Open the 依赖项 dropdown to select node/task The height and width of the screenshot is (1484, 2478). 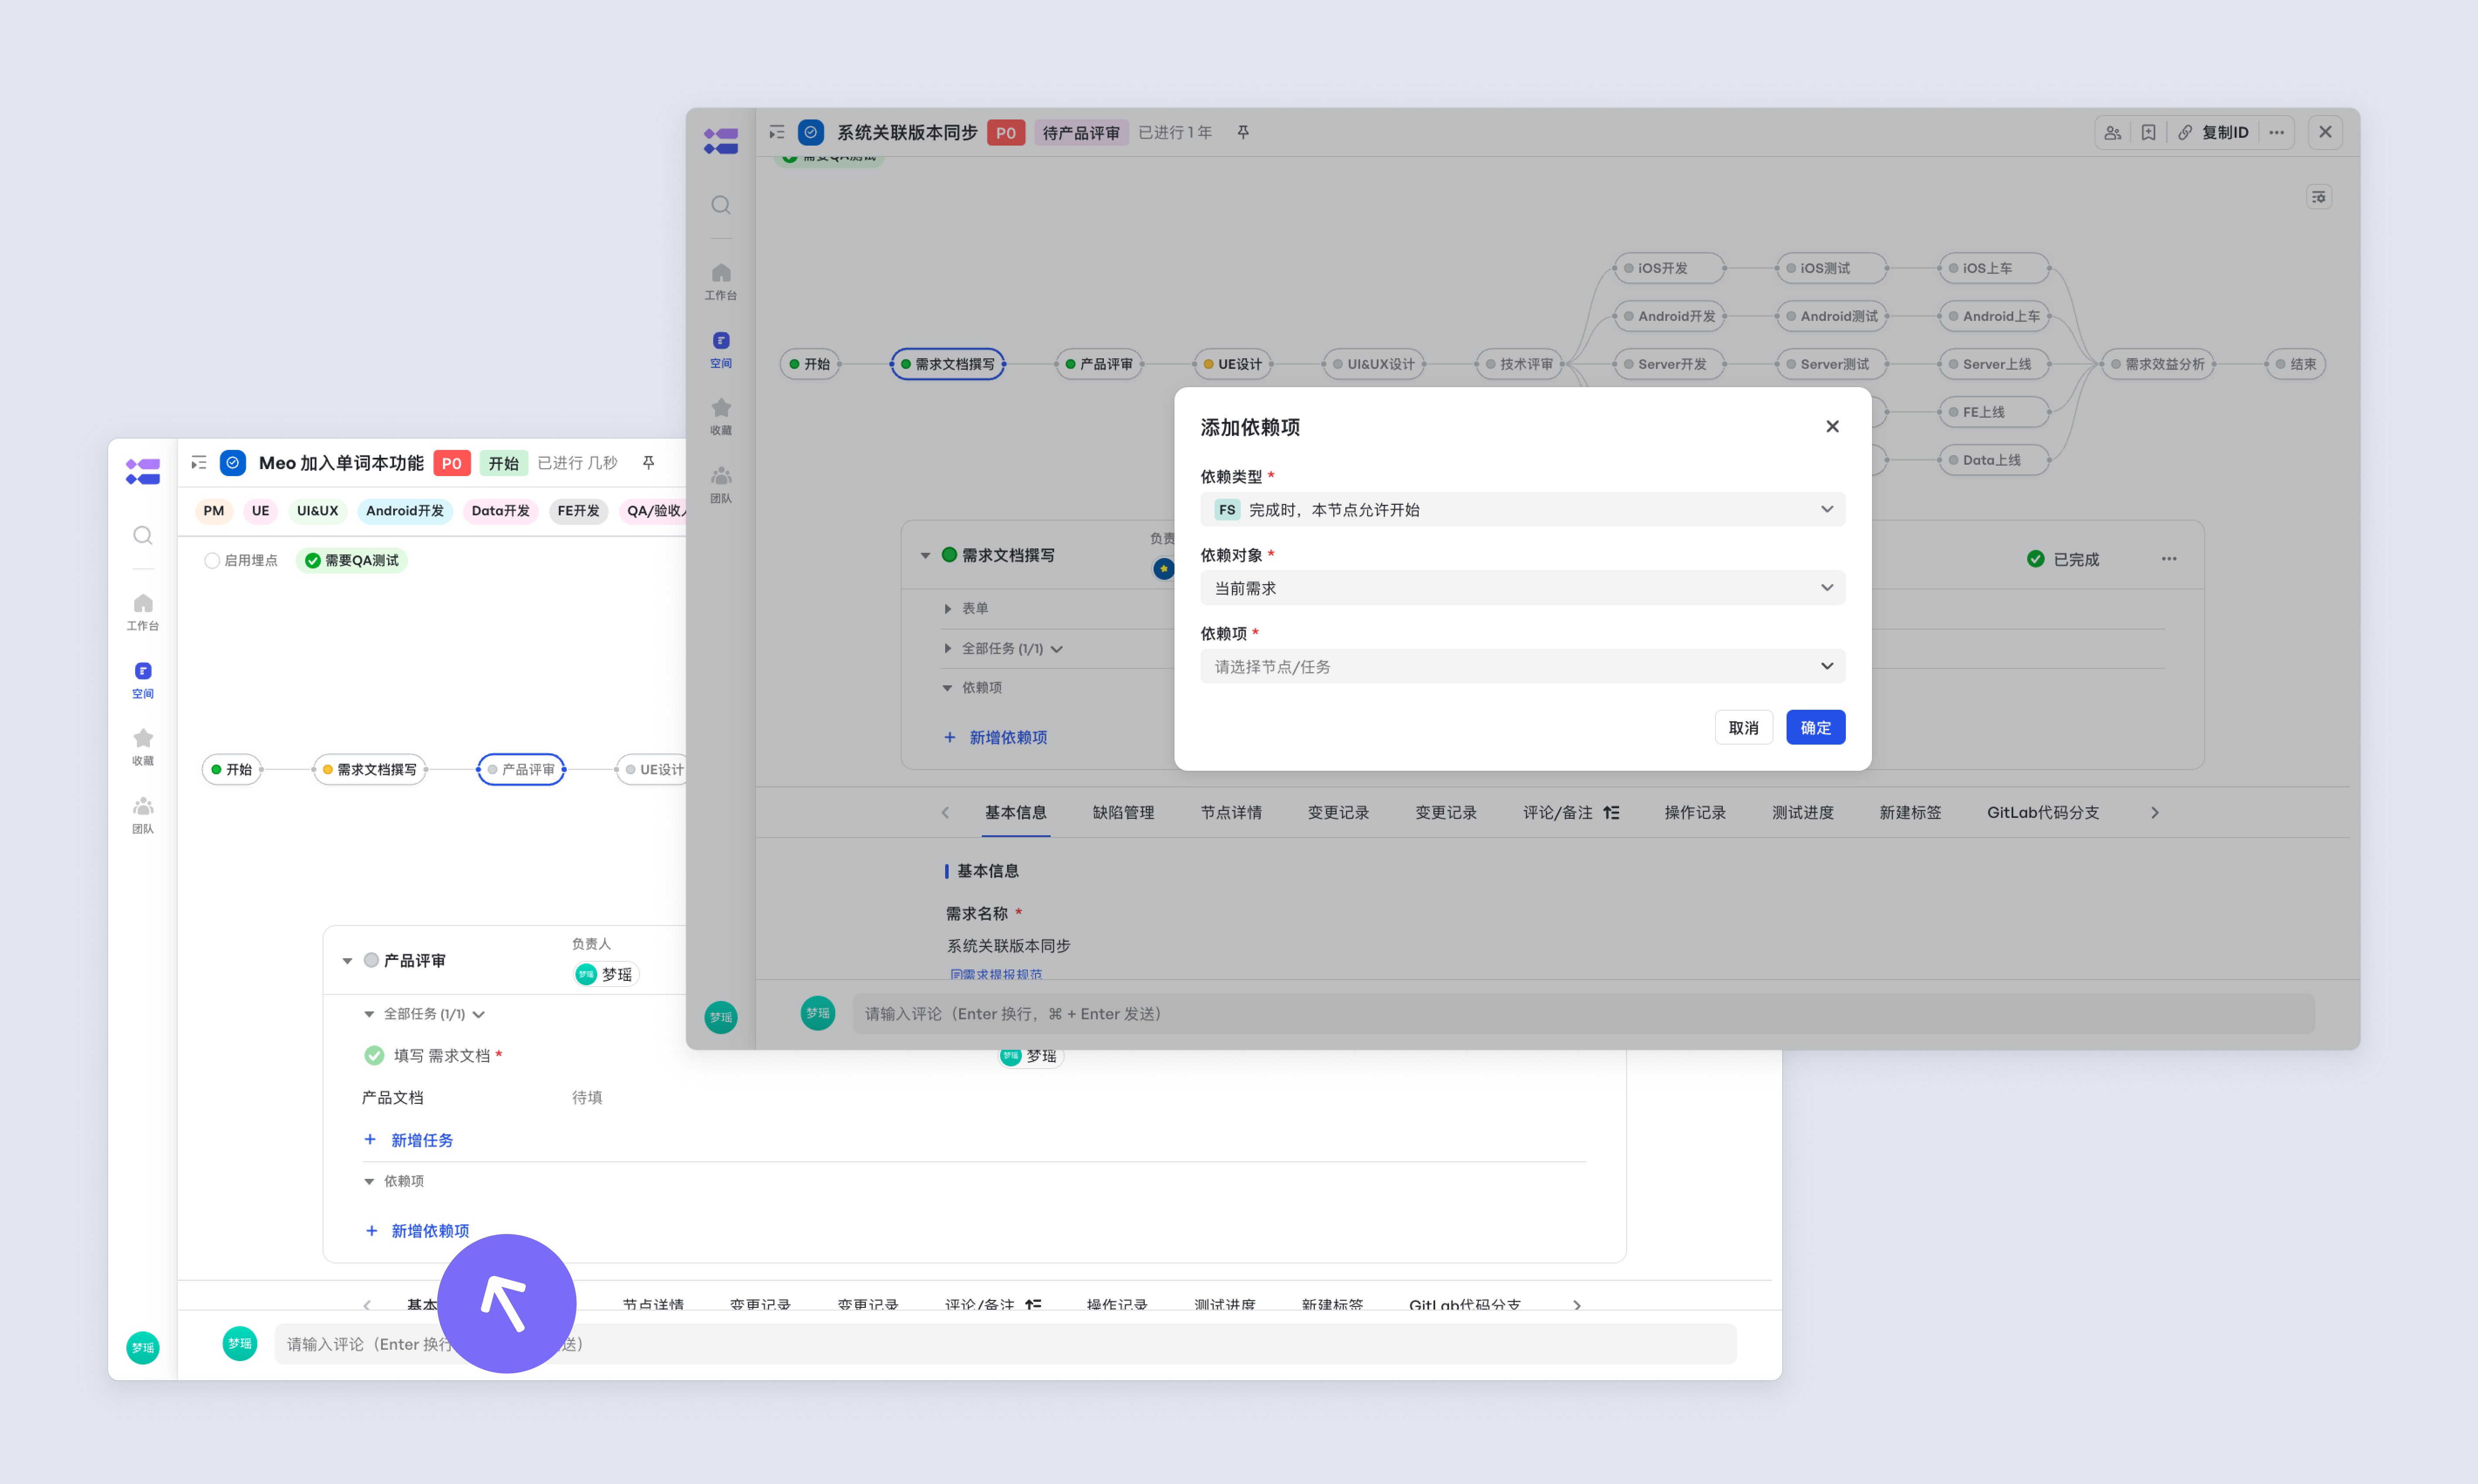coord(1522,666)
